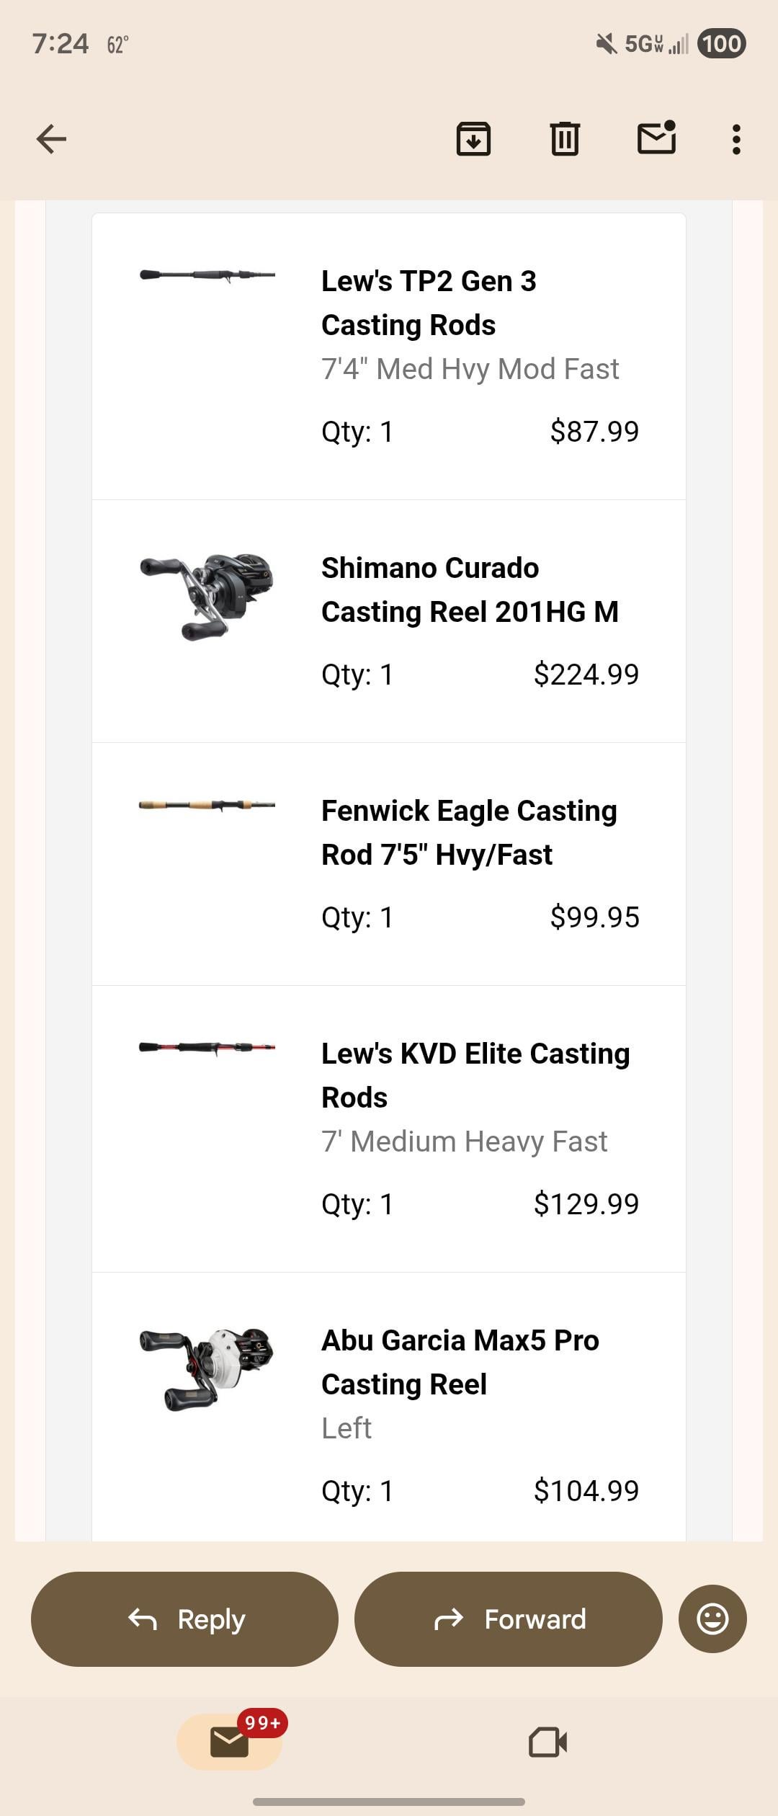Tap Fenwick Eagle rod image
The height and width of the screenshot is (1816, 778).
(x=207, y=805)
